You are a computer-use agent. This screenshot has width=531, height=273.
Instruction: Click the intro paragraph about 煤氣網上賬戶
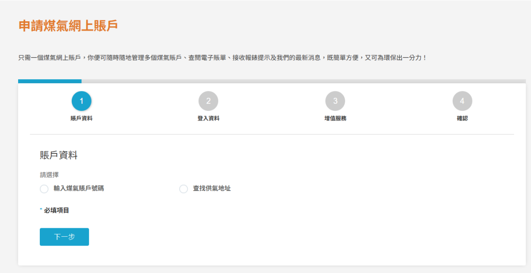pyautogui.click(x=222, y=58)
